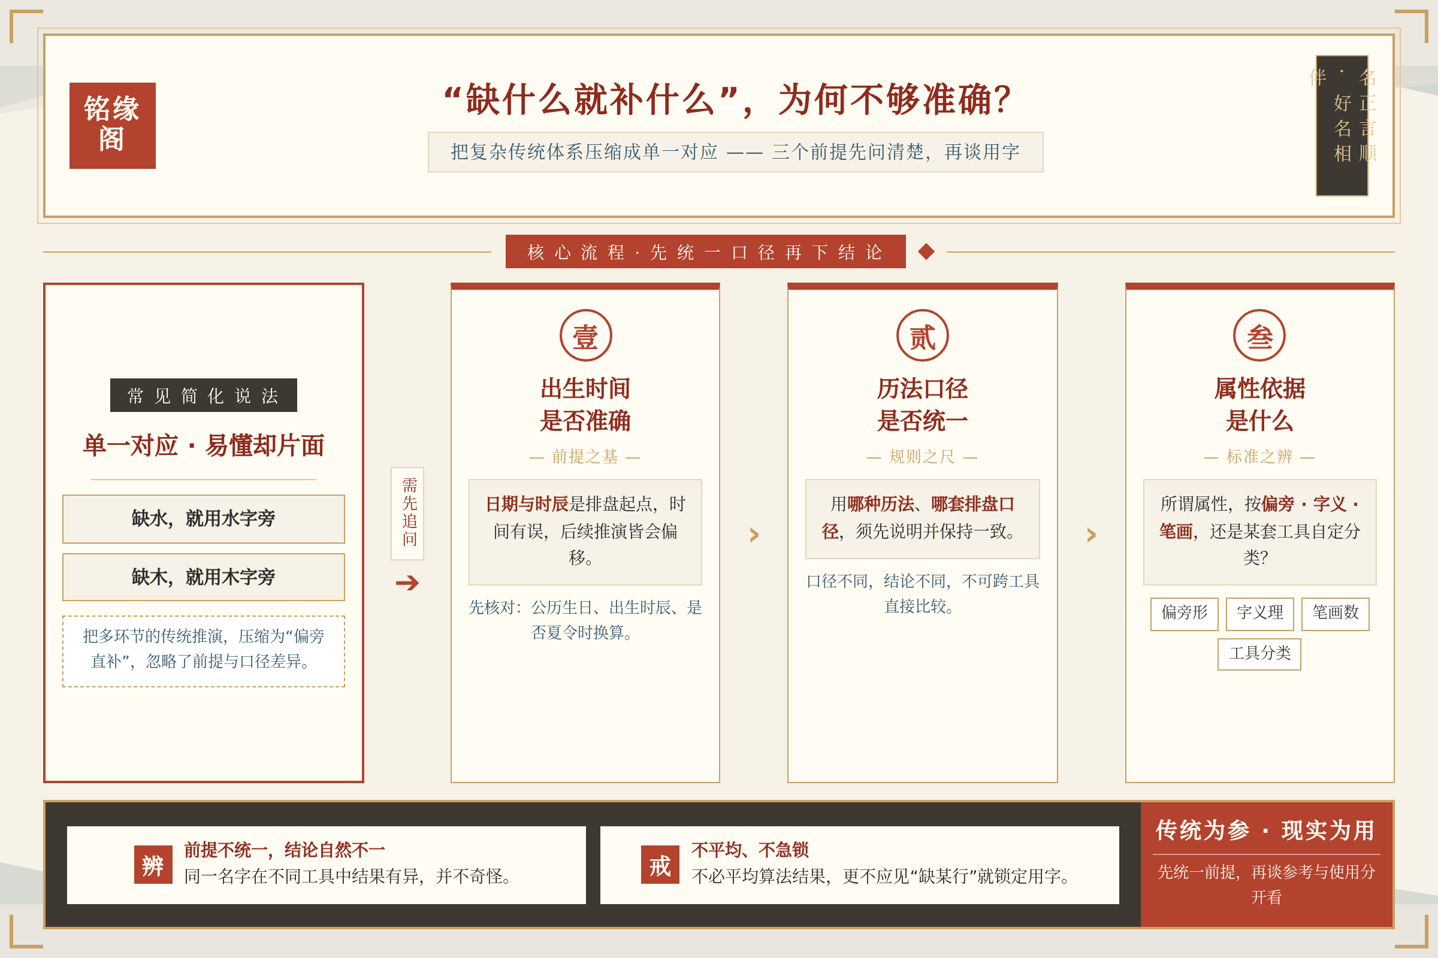Click the 常见简化说法 dark label
This screenshot has height=958, width=1438.
204,395
